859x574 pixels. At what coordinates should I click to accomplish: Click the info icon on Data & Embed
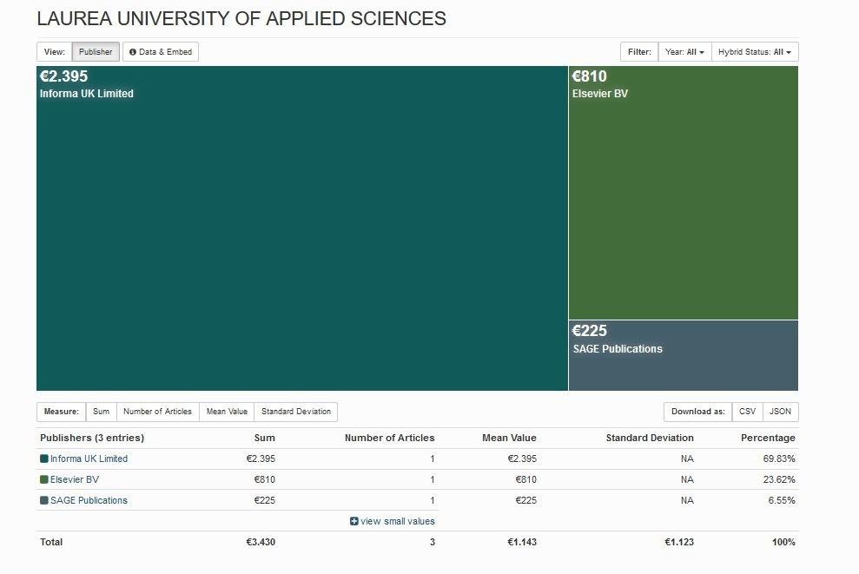[133, 52]
